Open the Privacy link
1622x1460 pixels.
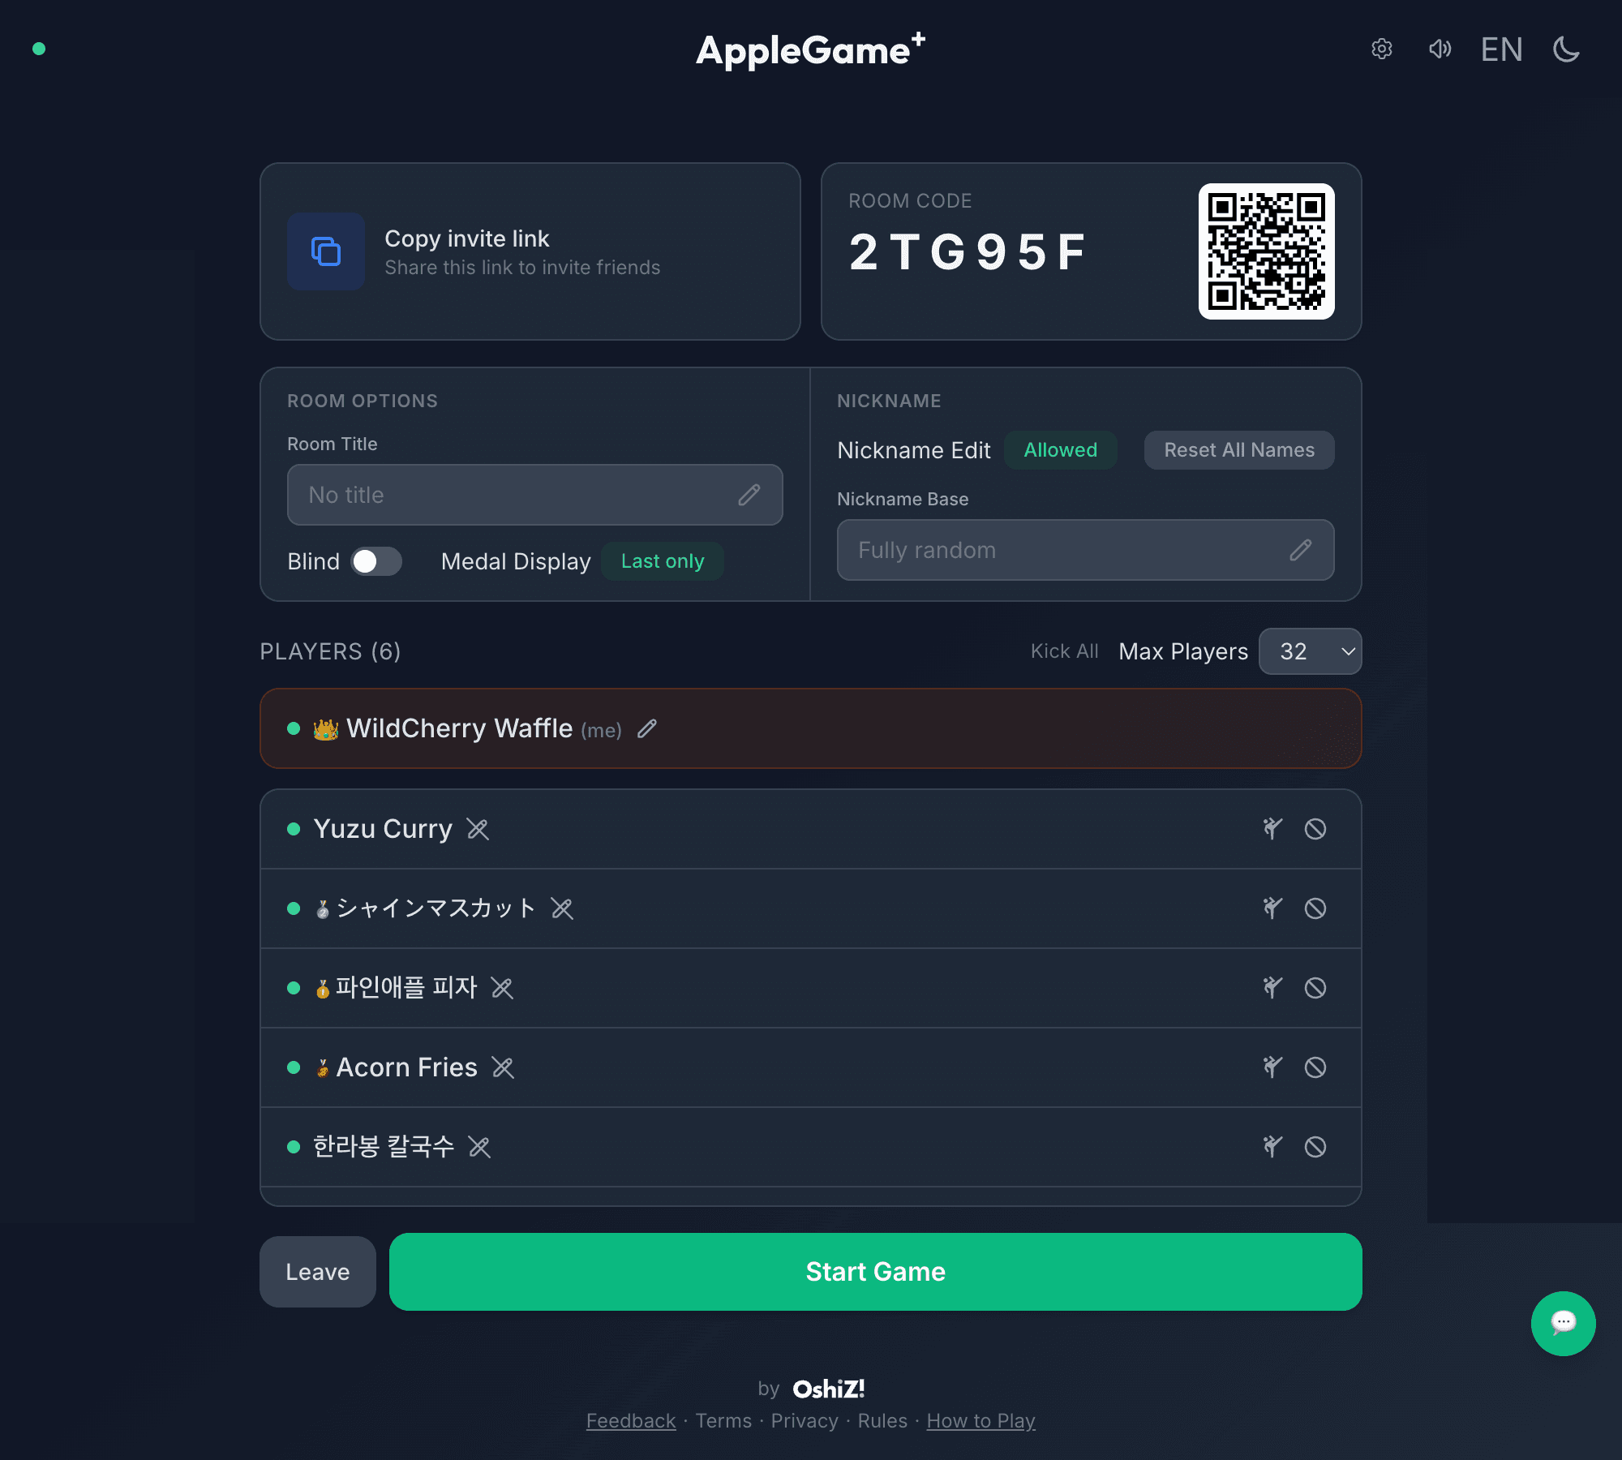(805, 1421)
